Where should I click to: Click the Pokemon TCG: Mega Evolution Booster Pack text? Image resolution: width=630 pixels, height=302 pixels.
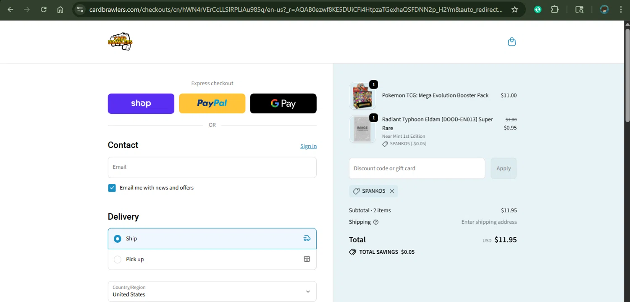(x=435, y=95)
